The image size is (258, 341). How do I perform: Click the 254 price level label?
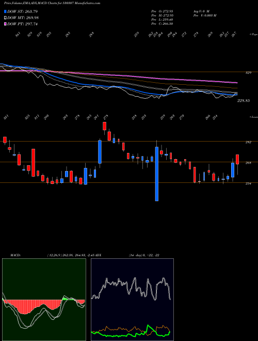click(249, 183)
